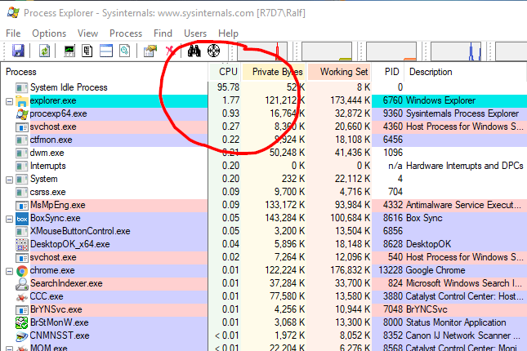Click the Save toolbar icon

18,51
